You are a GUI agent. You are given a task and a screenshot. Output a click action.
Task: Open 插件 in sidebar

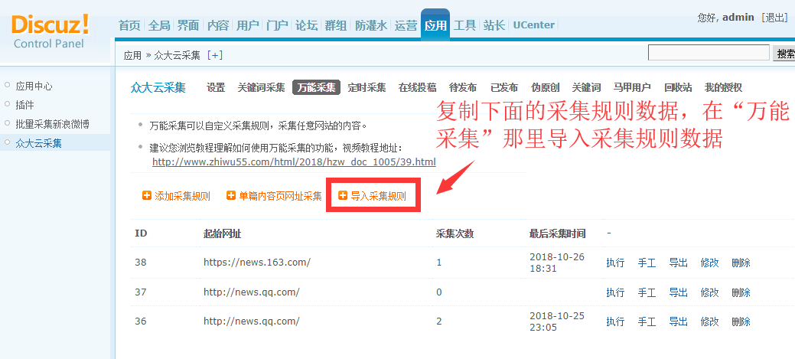coord(24,105)
